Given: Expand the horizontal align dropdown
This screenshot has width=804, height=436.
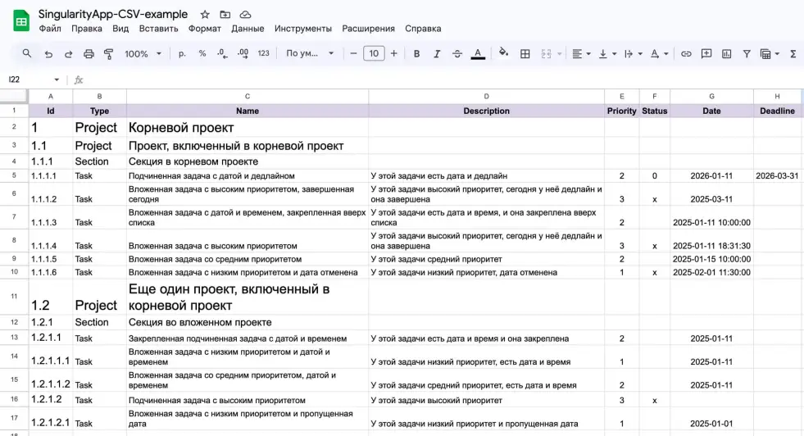Looking at the screenshot, I should coord(581,54).
